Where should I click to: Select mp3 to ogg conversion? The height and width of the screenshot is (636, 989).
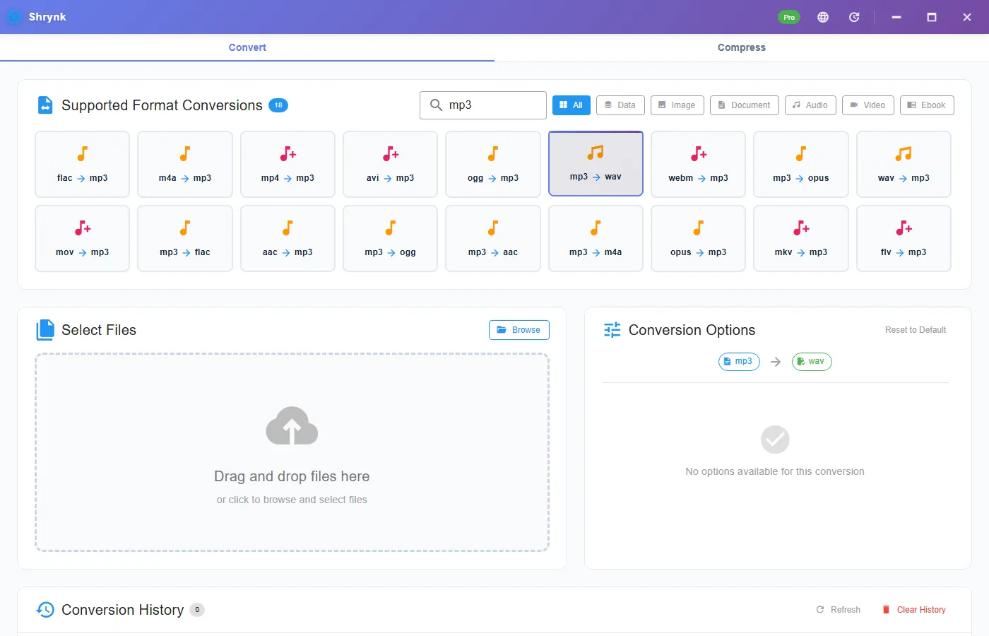coord(390,238)
